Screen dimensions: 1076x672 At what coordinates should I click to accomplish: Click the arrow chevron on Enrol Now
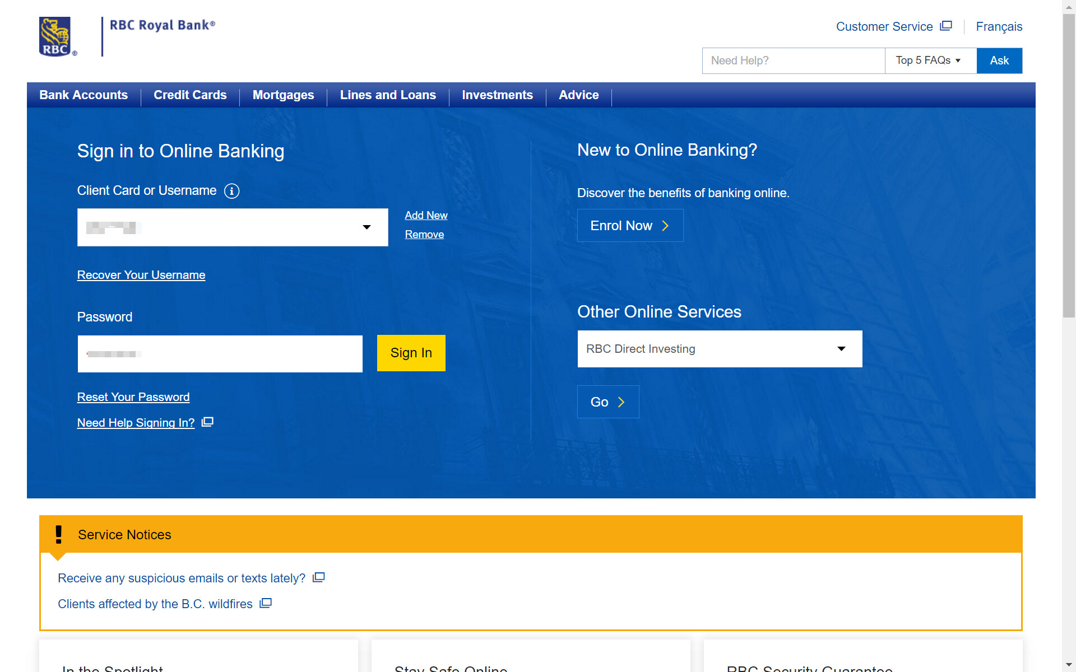tap(665, 226)
